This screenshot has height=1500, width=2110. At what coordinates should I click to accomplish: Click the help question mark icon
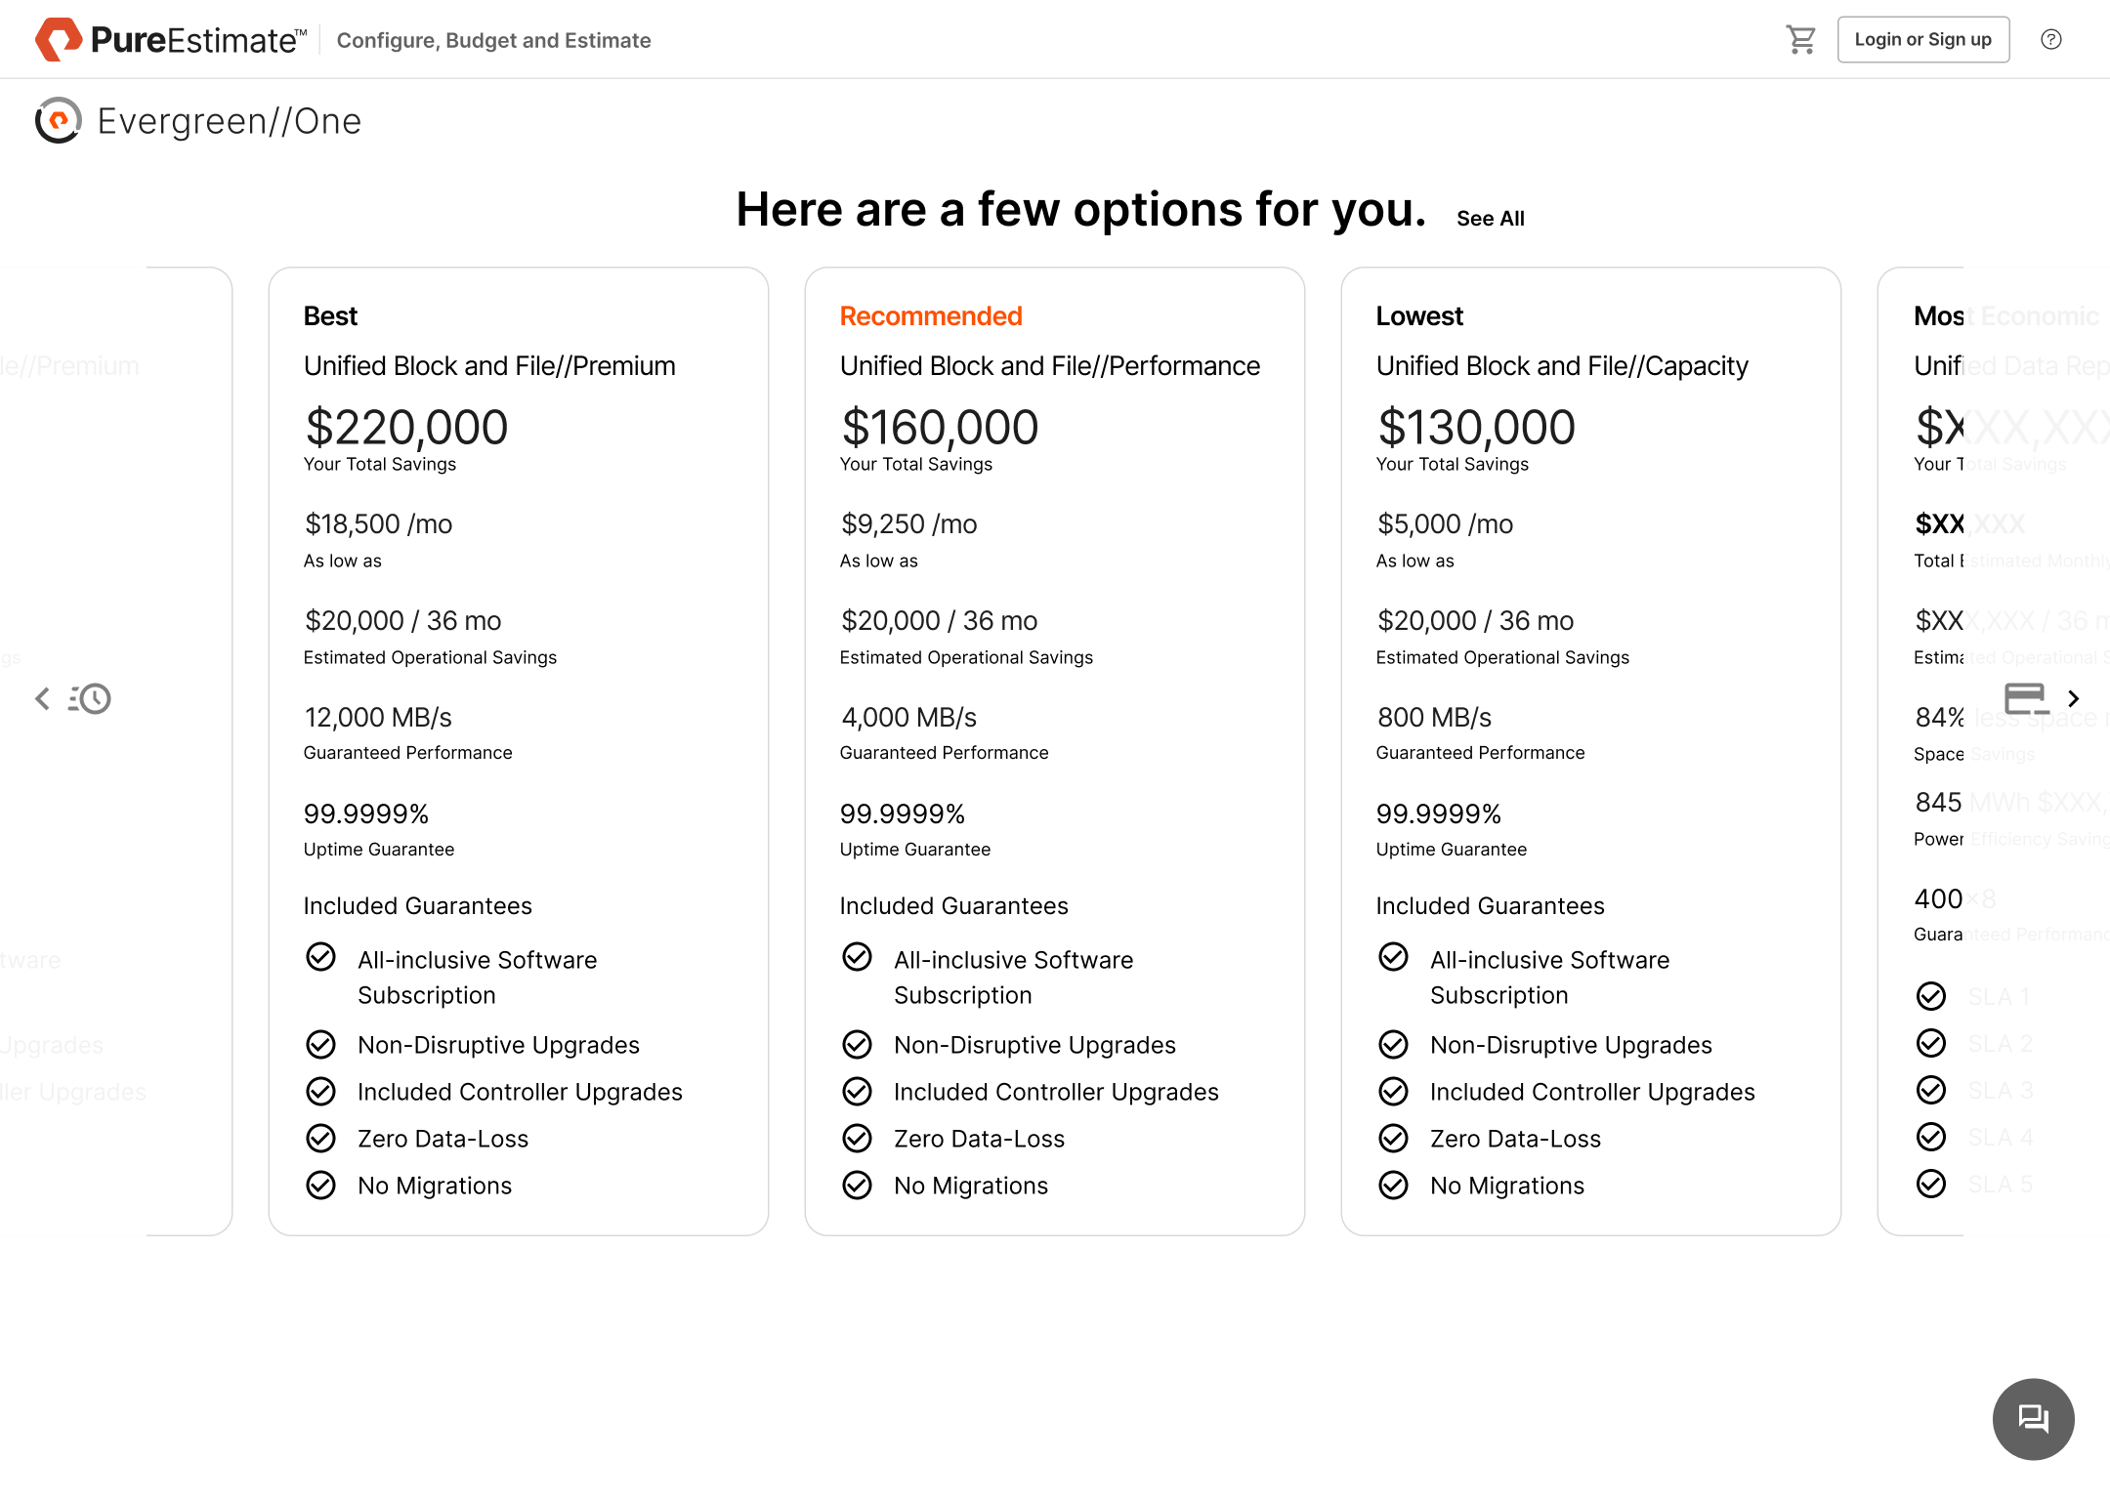[x=2050, y=40]
